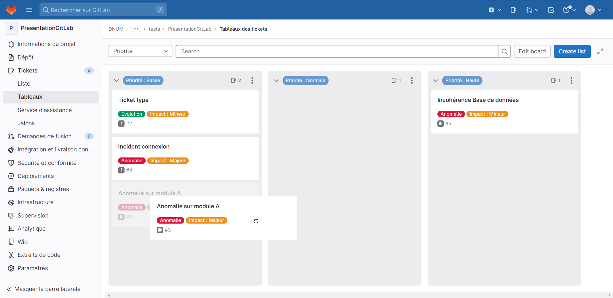Click the Edit board button
Viewport: 613px width, 298px height.
click(532, 51)
